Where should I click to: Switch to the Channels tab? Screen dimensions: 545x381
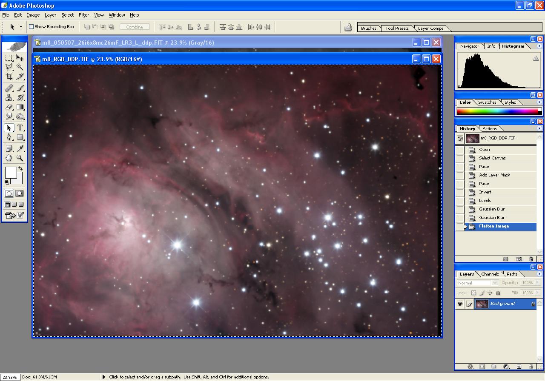tap(490, 274)
